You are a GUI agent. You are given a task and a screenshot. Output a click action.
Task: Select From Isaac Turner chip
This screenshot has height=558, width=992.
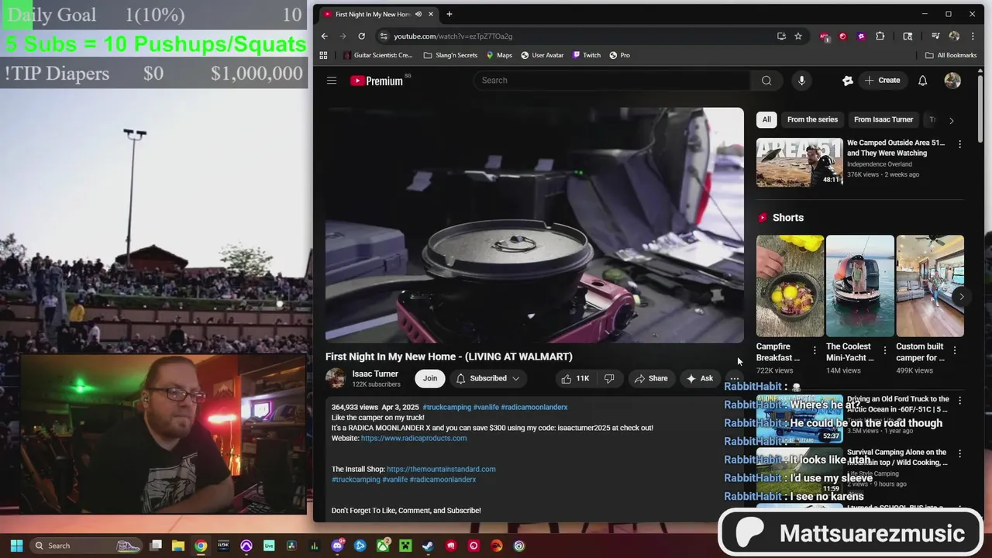883,119
